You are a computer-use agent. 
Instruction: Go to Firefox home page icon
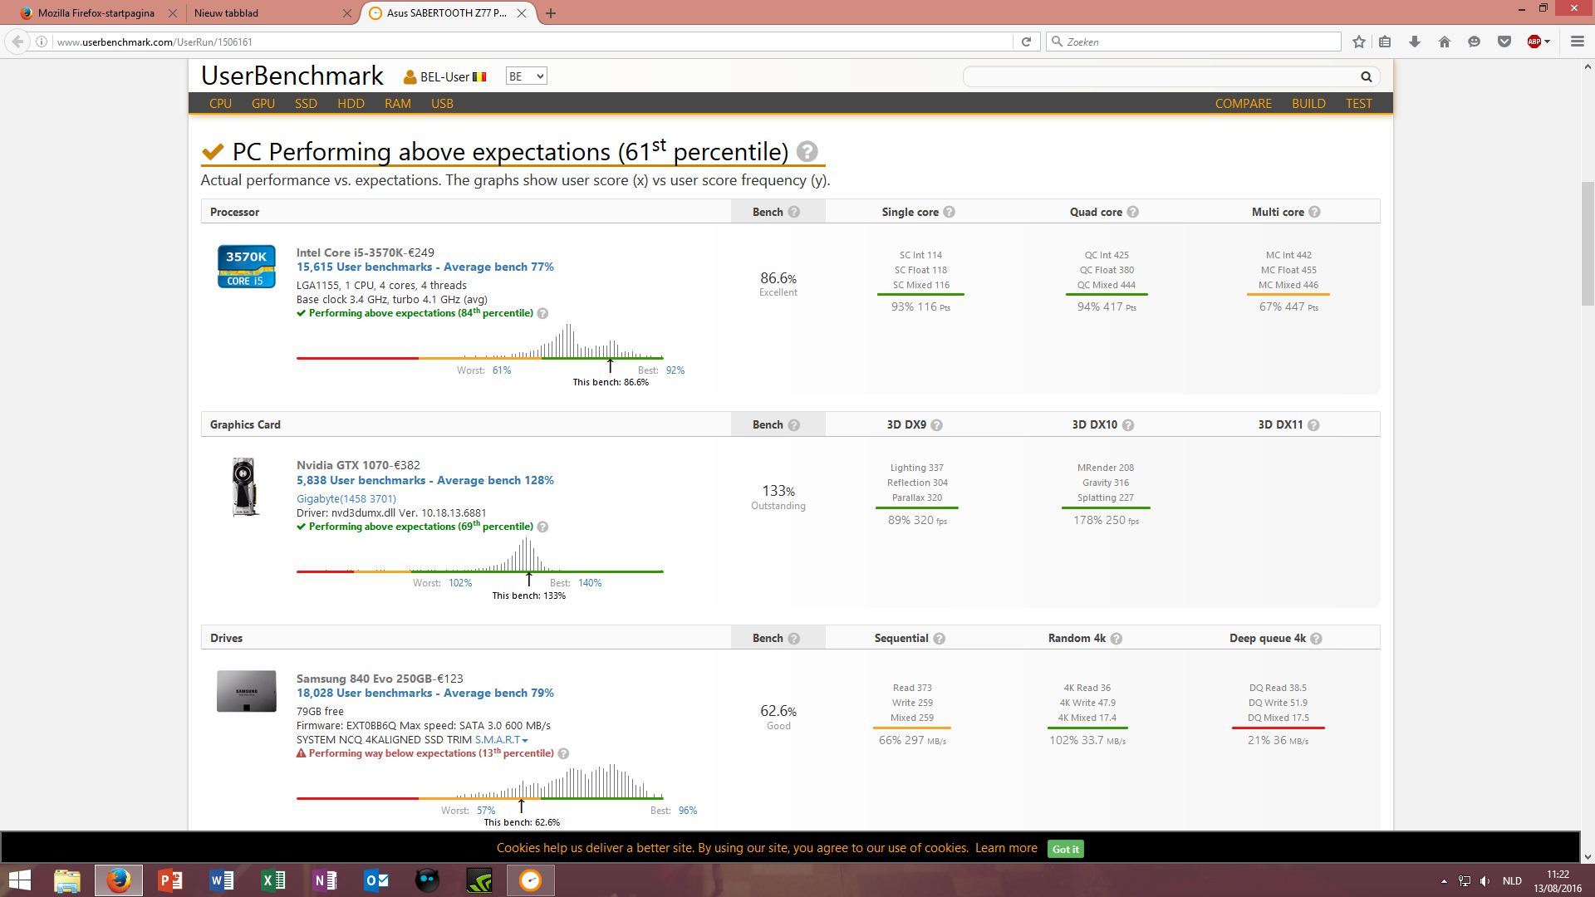[x=1445, y=42]
